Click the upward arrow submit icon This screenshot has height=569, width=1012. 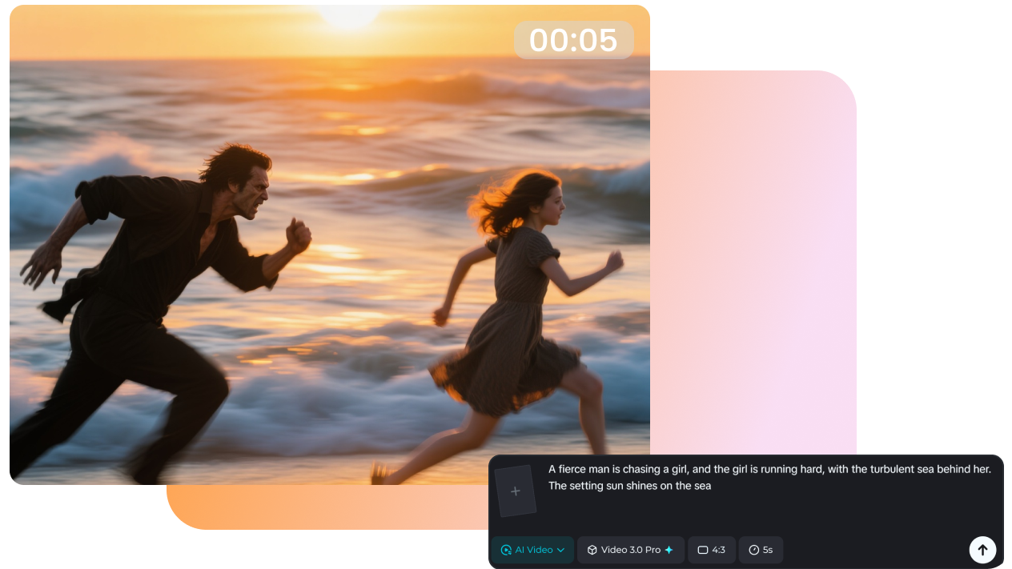982,550
